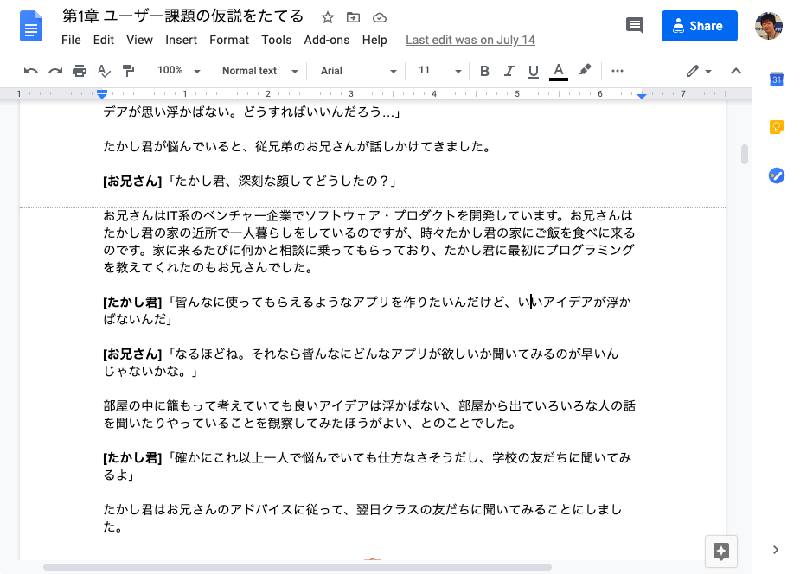Screen dimensions: 800x574
Task: Click the Share button
Action: 699,26
